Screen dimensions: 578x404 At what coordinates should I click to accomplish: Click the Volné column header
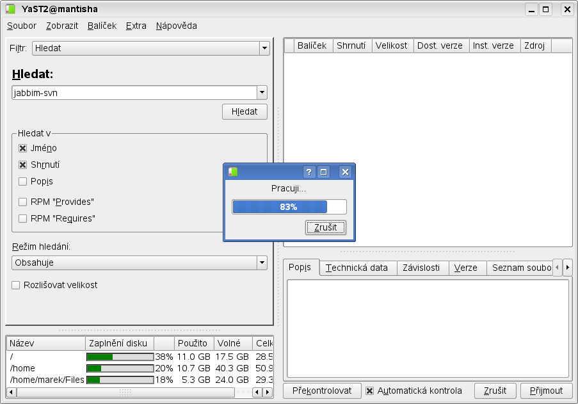233,343
